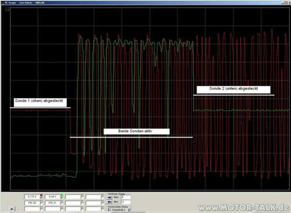This screenshot has width=291, height=213.
Task: Click the window title bar
Action: point(145,2)
